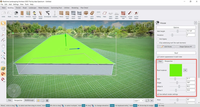
Task: Choose the Retaining Wall tool
Action: [x=123, y=14]
